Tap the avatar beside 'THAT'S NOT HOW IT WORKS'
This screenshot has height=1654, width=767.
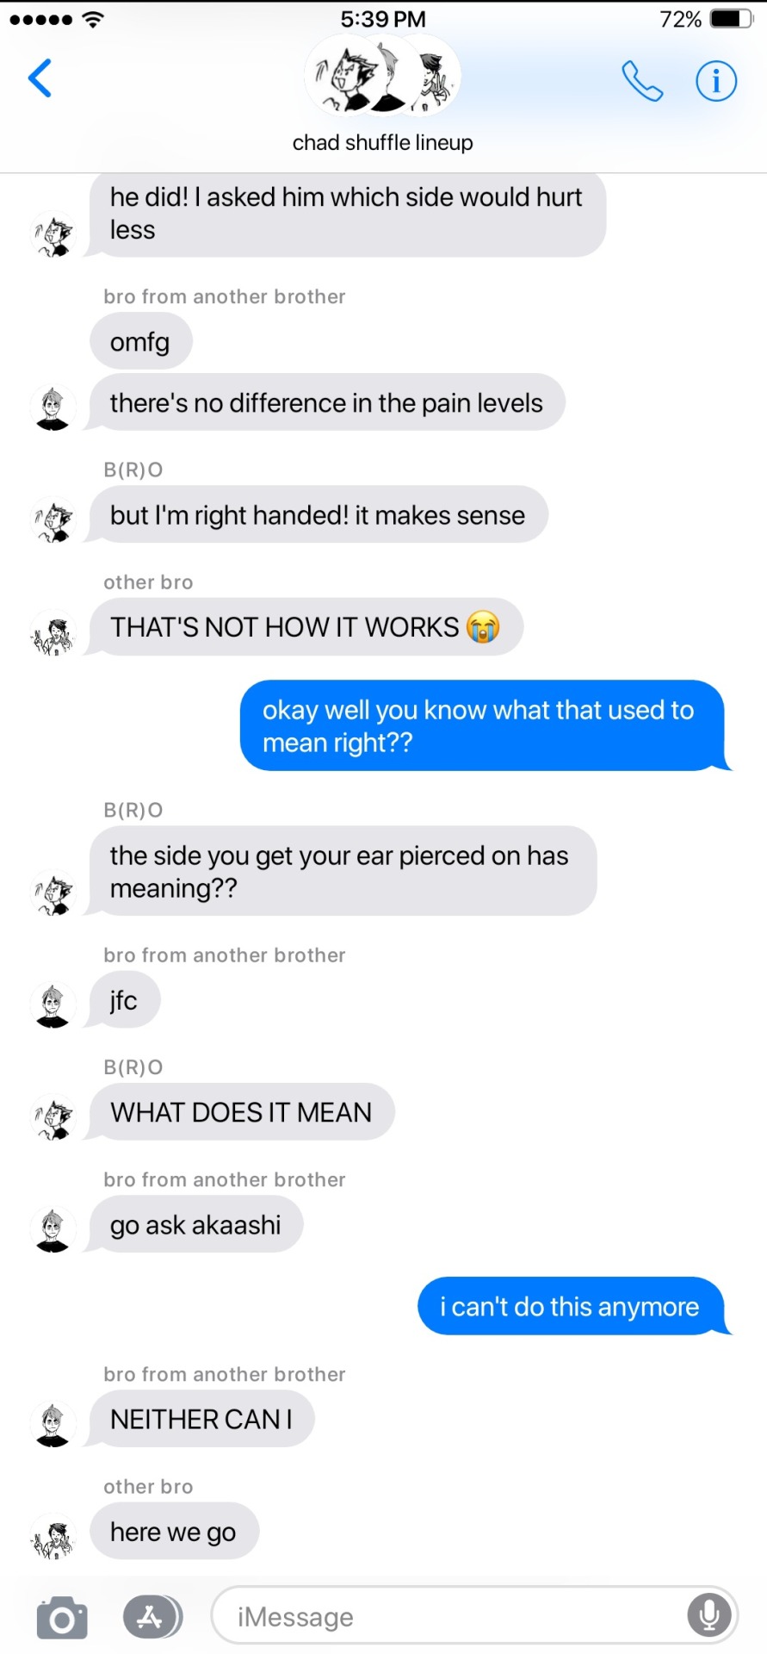point(53,632)
